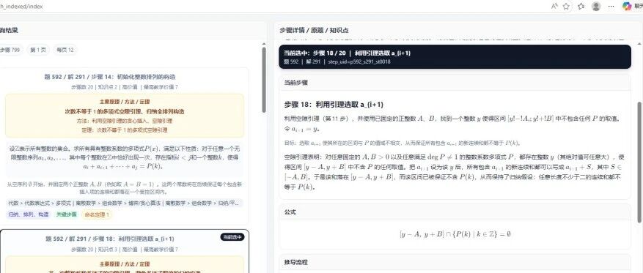
Task: Click the 归纳、排列、构造 tag
Action: [x=29, y=214]
